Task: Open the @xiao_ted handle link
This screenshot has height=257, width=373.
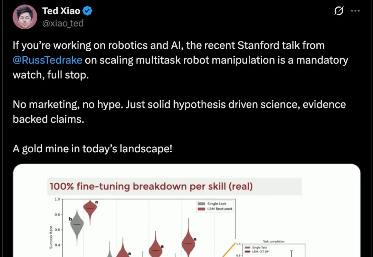Action: [63, 23]
